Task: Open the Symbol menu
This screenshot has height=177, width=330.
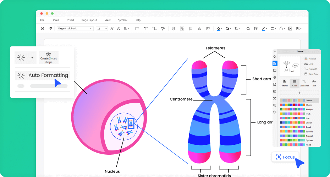Action: pyautogui.click(x=122, y=20)
